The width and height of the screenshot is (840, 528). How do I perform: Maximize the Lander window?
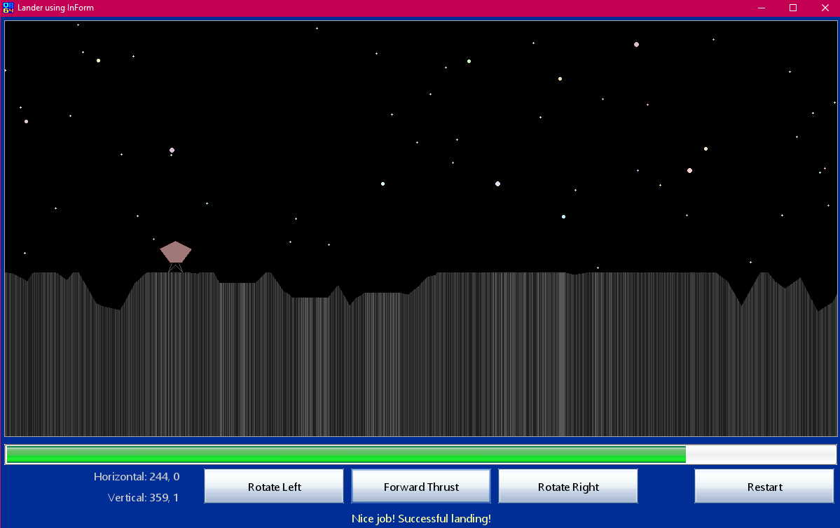click(793, 8)
